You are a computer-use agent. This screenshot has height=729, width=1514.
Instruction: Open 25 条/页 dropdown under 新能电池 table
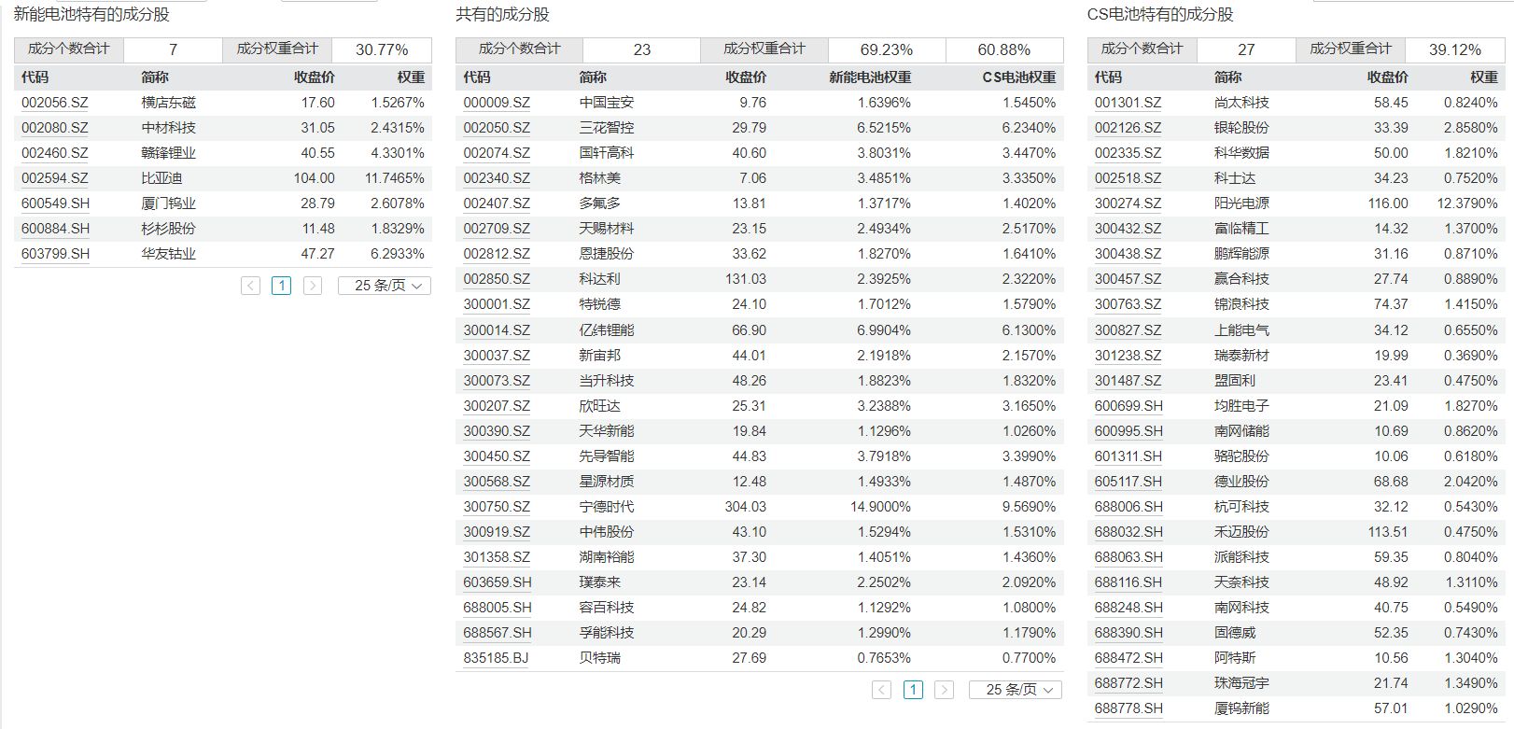(x=384, y=286)
